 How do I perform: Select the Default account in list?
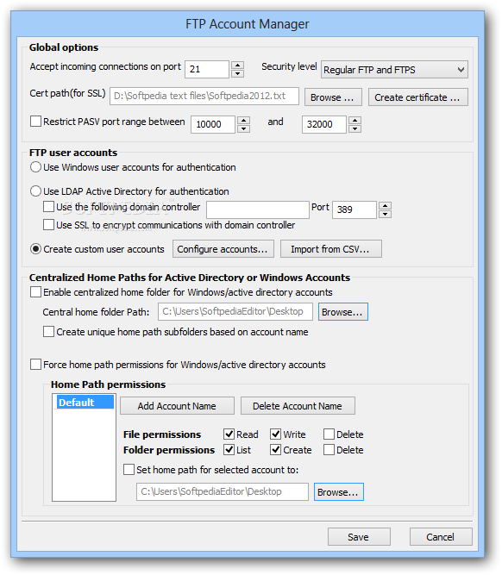(x=85, y=403)
